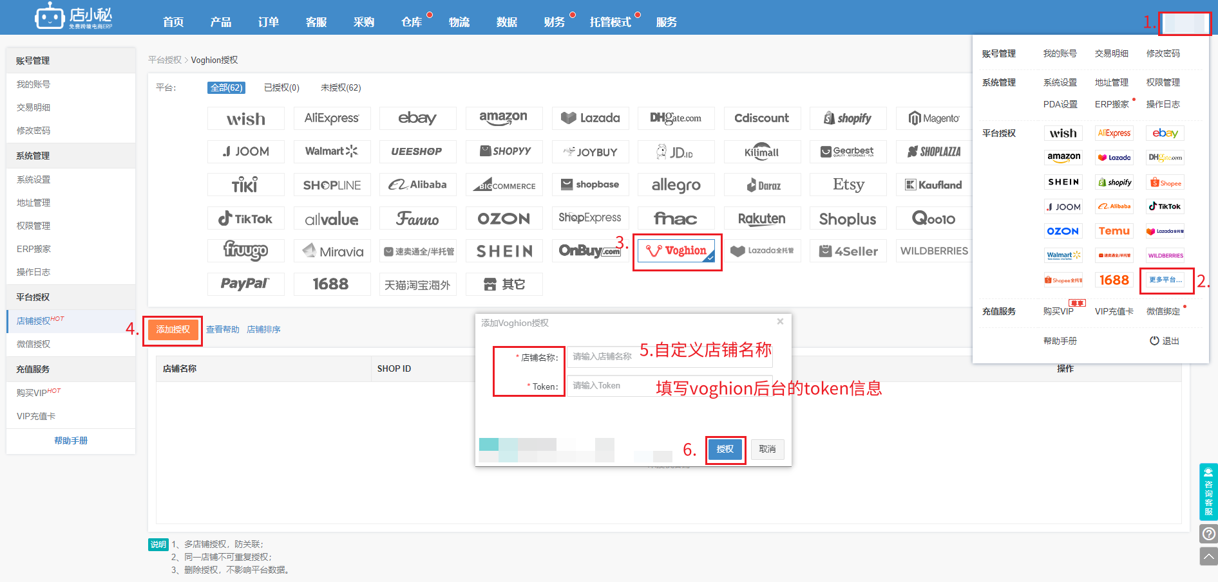Filter platforms by 已授权(0) tab
The height and width of the screenshot is (582, 1218).
tap(281, 87)
